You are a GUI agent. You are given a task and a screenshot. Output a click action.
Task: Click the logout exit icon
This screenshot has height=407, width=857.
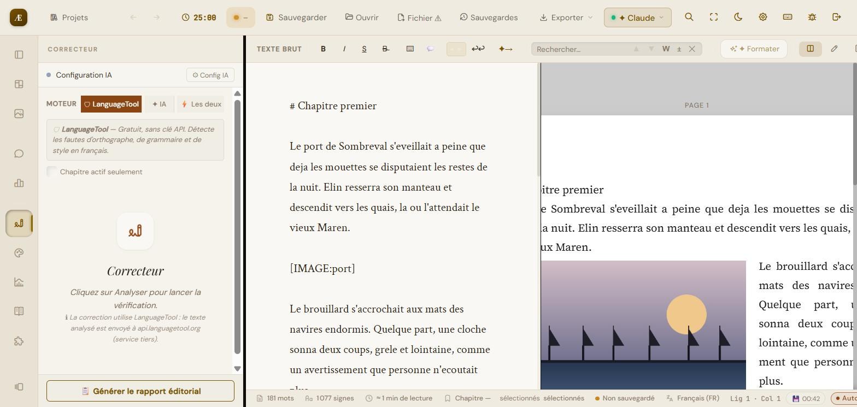tap(837, 17)
